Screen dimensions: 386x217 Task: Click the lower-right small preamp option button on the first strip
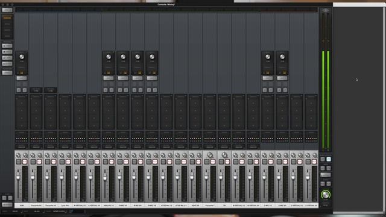[x=25, y=90]
